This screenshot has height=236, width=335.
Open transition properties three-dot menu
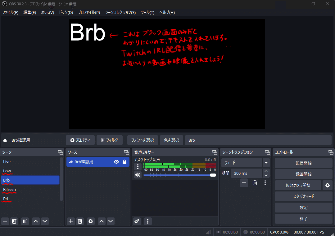tap(265, 183)
